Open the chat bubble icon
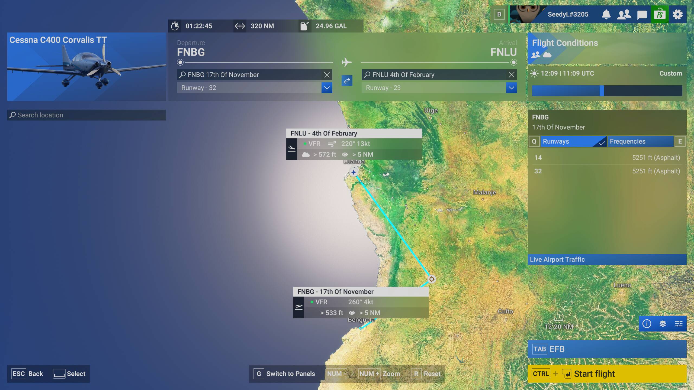The width and height of the screenshot is (694, 390). tap(642, 15)
